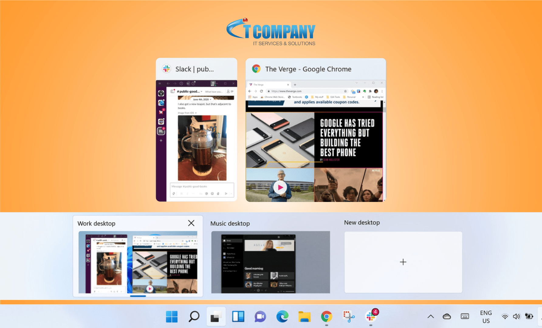Open battery status tray icon
This screenshot has height=328, width=542.
pyautogui.click(x=529, y=316)
